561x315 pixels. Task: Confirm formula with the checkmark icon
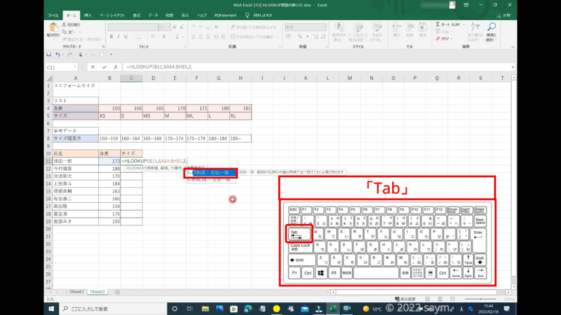point(104,67)
